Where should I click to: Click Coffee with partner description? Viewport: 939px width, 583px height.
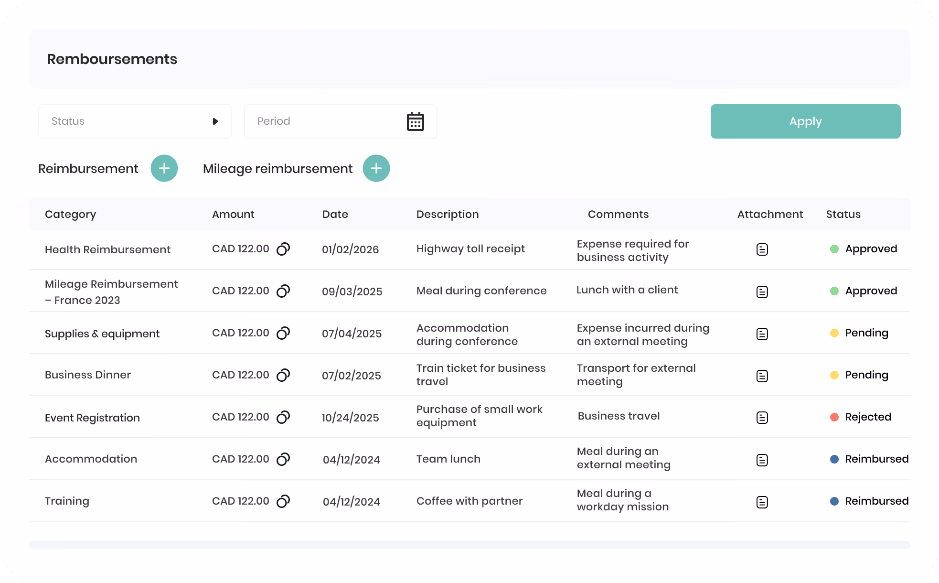469,501
